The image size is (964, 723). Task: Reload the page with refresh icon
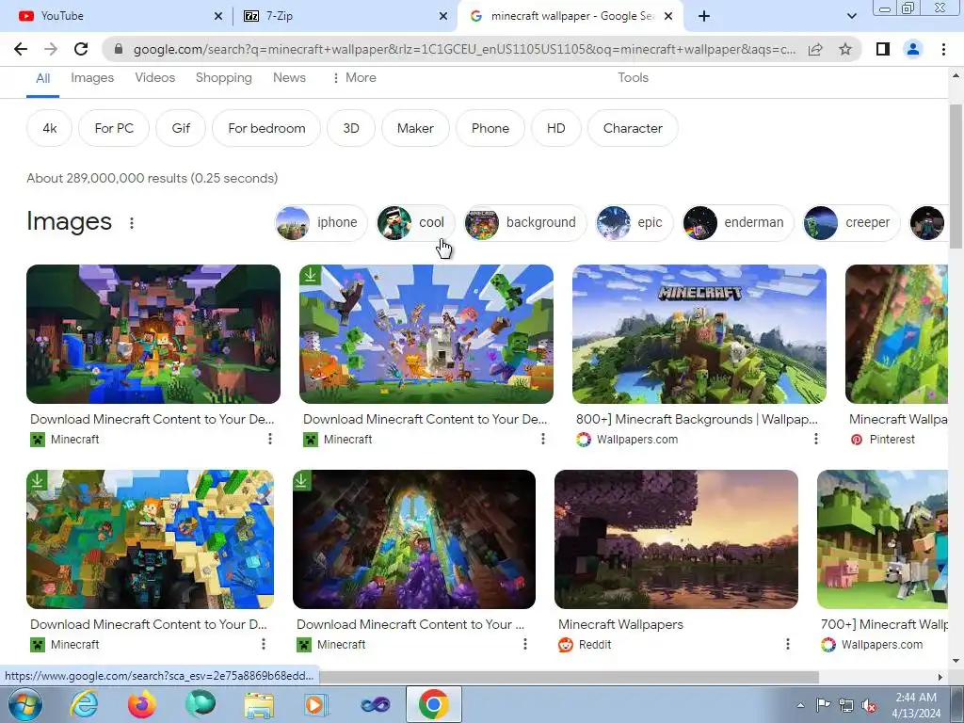pos(81,49)
